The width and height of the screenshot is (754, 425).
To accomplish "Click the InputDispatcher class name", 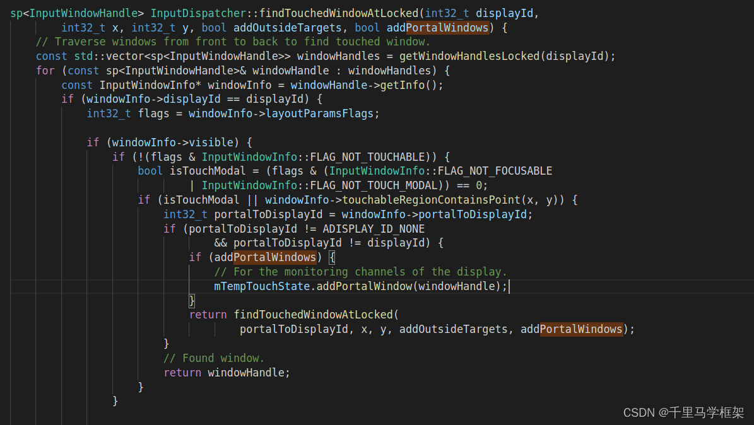I will 198,13.
